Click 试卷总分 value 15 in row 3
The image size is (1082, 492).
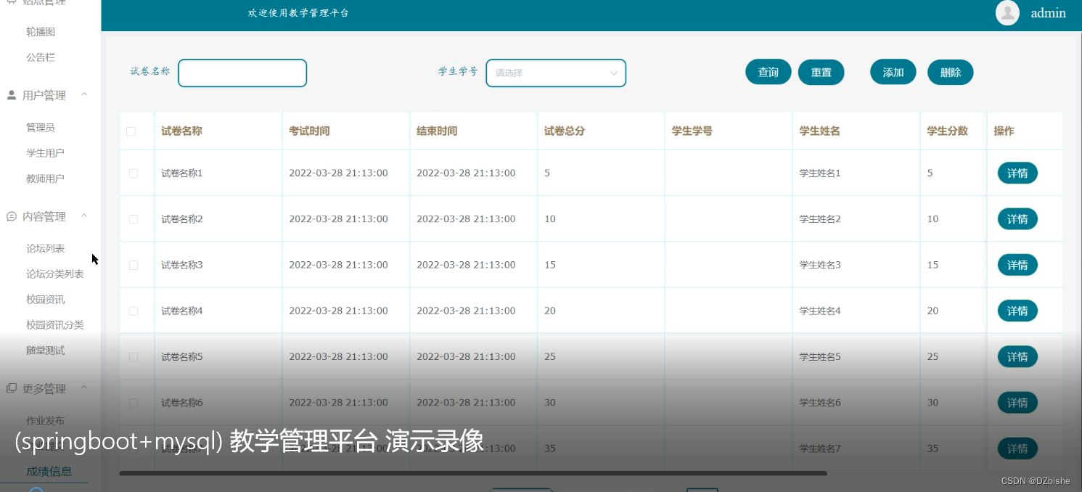click(x=550, y=265)
